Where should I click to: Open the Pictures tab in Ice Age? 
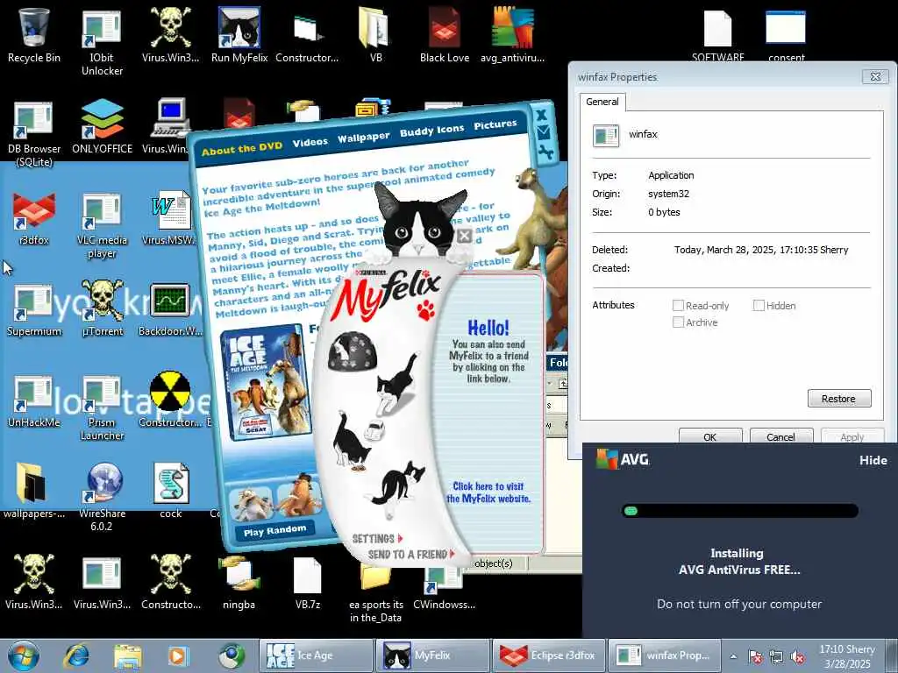tap(495, 124)
